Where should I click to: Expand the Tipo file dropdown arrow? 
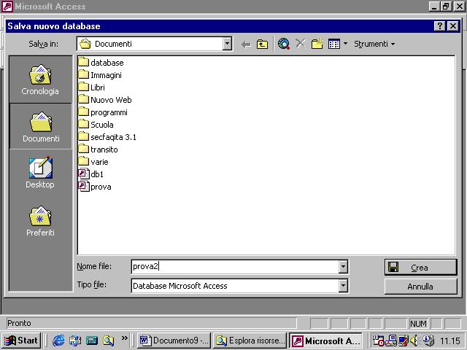coord(343,286)
